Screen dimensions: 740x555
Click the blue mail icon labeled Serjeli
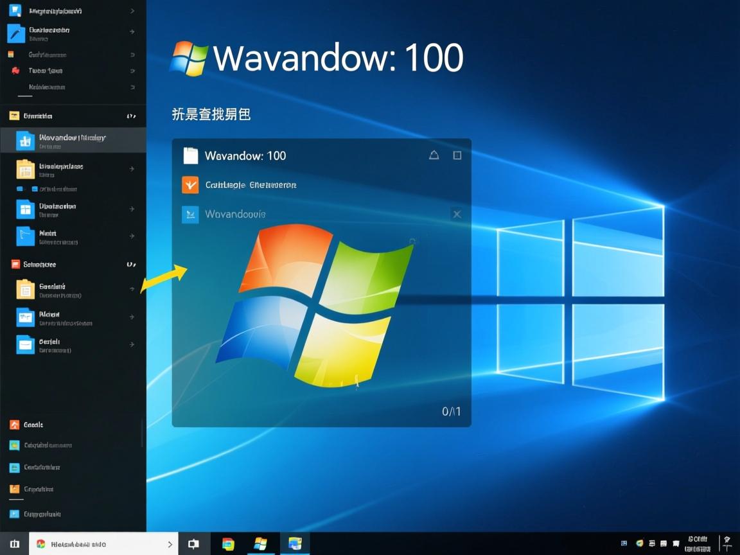pos(26,345)
